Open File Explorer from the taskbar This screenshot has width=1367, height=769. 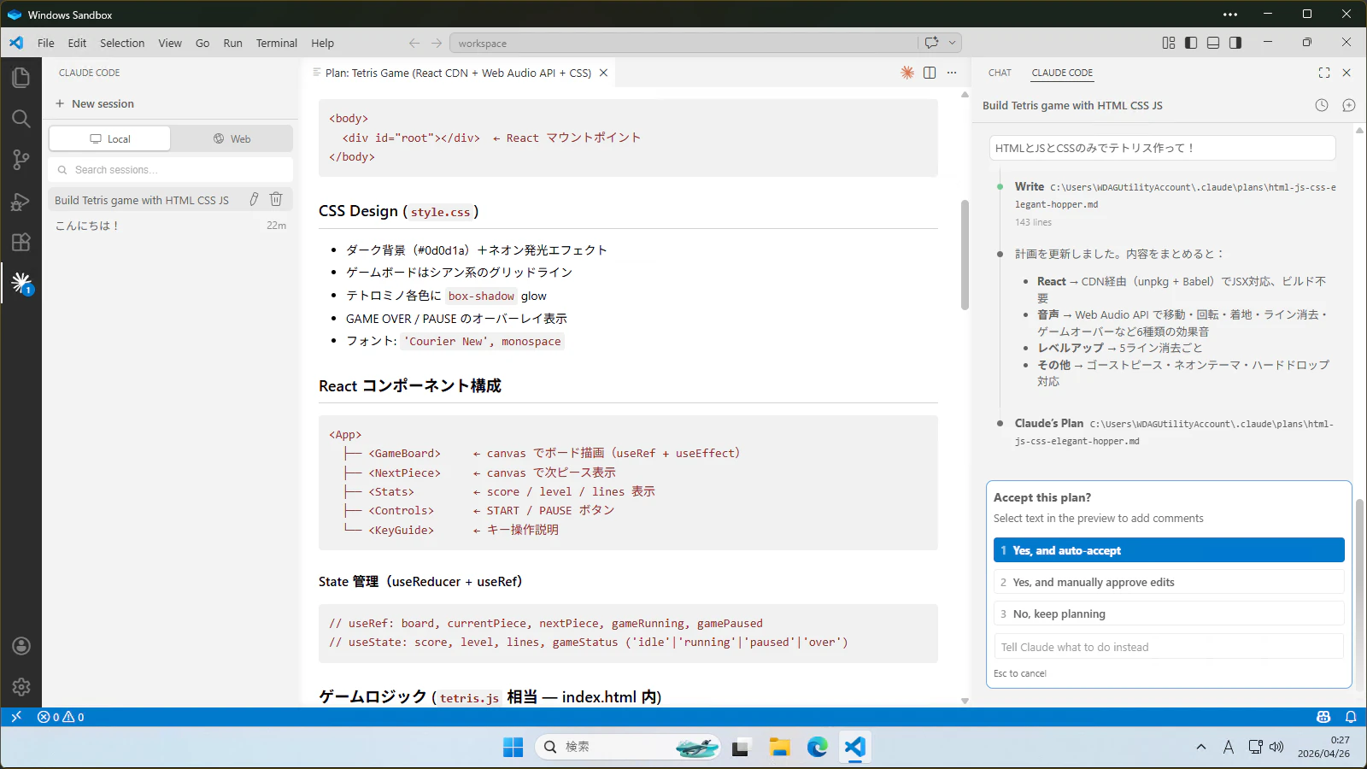pos(779,747)
